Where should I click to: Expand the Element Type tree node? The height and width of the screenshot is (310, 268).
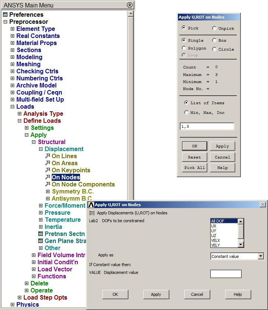[13, 29]
